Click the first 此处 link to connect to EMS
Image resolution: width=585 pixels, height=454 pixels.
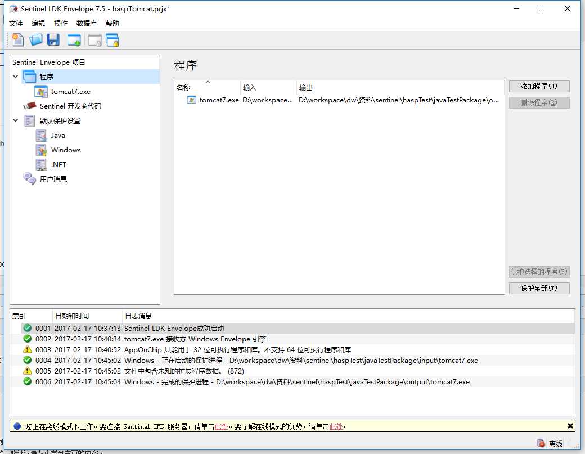221,426
